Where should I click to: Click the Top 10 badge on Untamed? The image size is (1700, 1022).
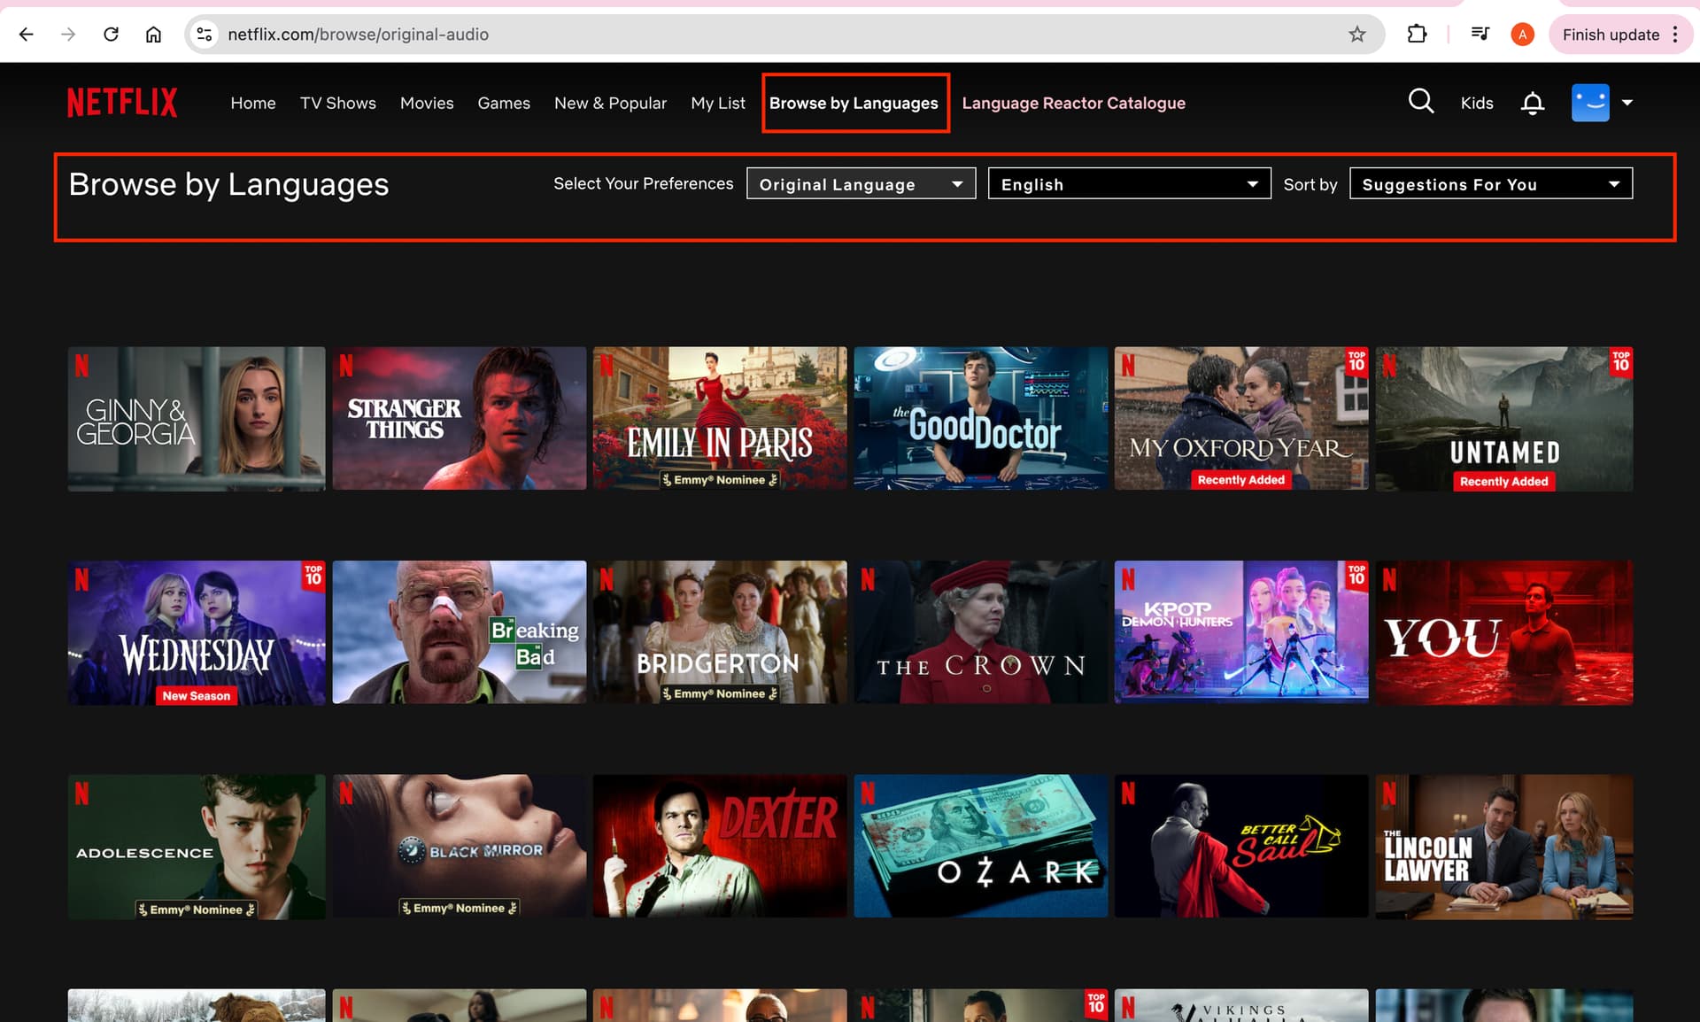1620,361
